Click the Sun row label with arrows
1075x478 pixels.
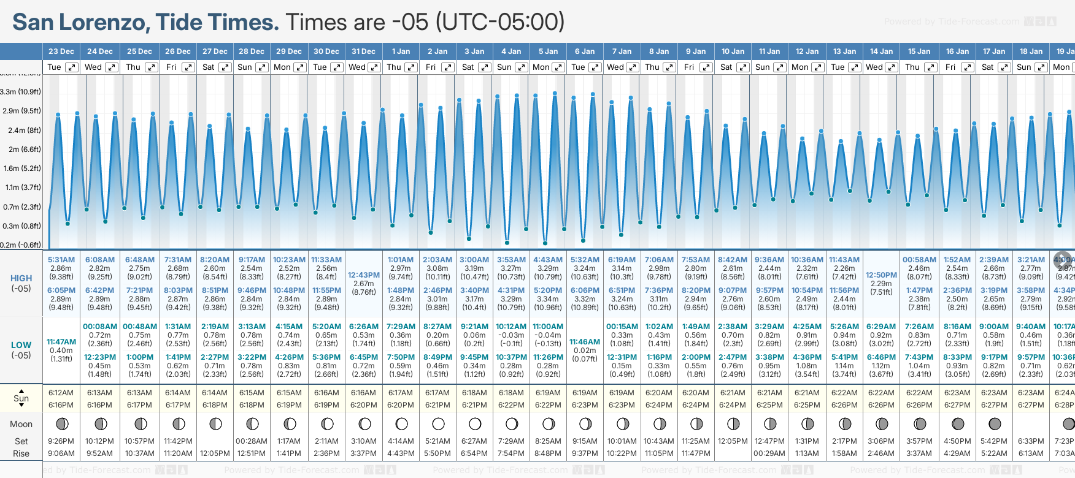21,398
